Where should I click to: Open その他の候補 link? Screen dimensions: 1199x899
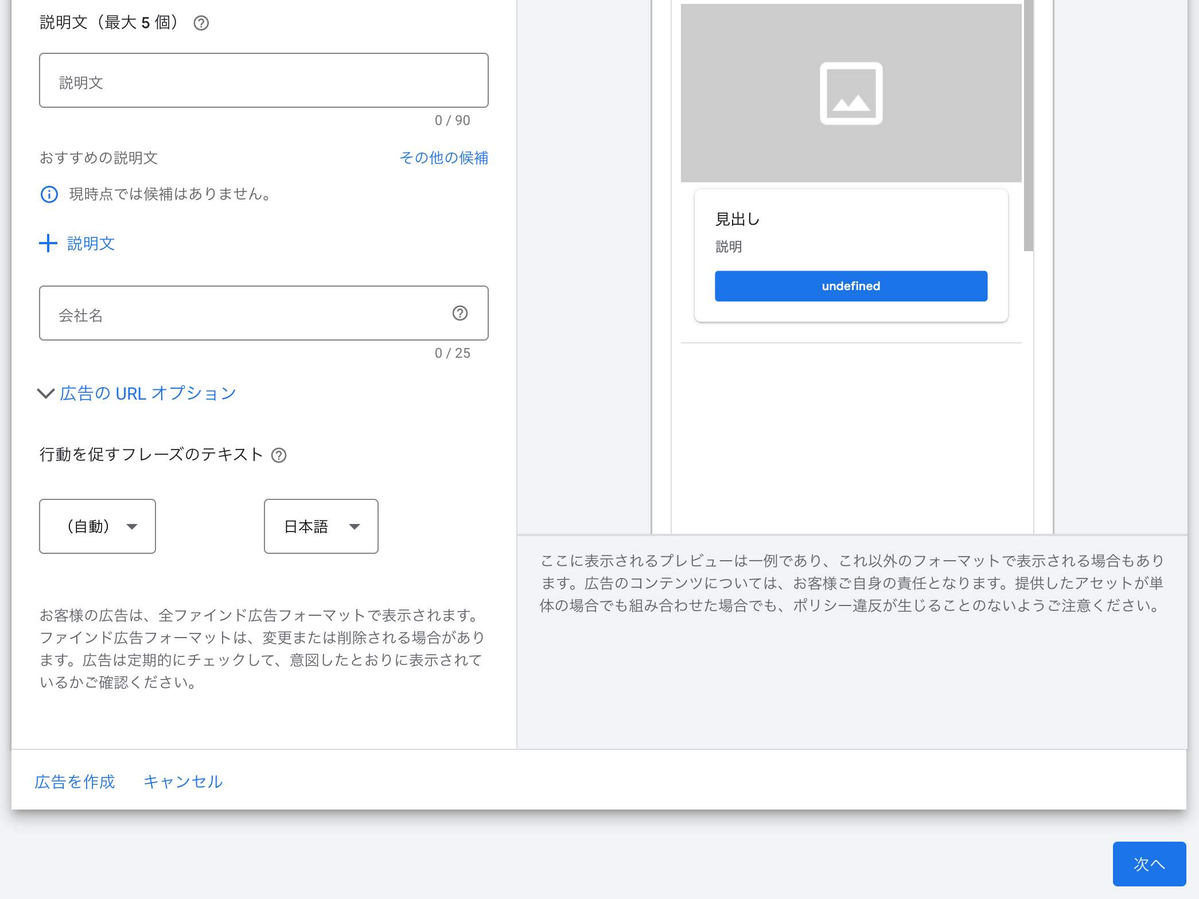444,158
